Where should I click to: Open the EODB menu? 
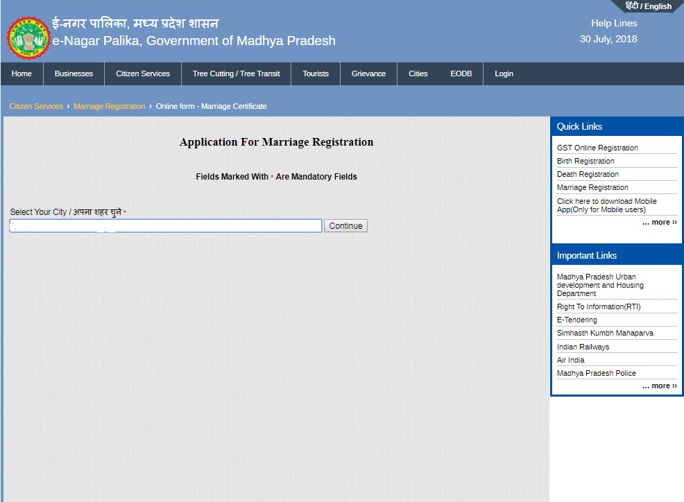point(461,73)
